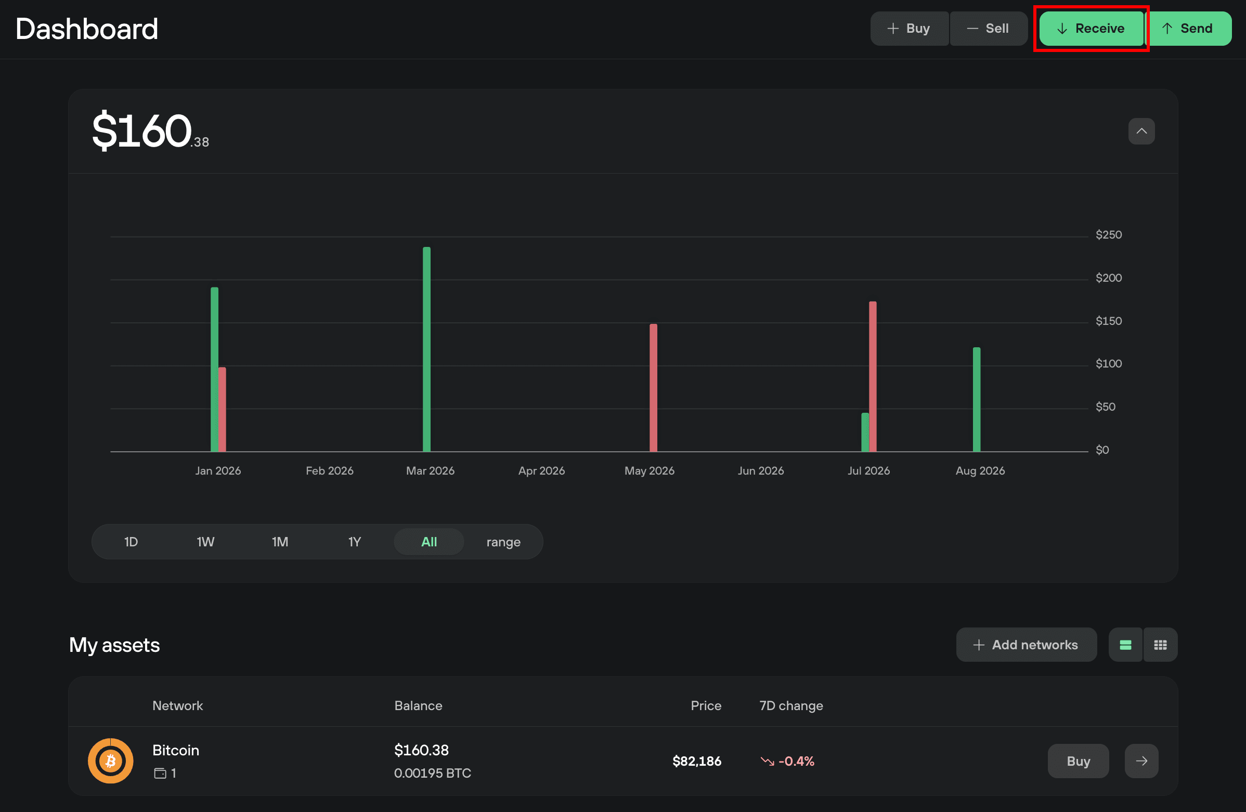Screen dimensions: 1246x812
Task: Switch assets to grid view
Action: pyautogui.click(x=1160, y=645)
